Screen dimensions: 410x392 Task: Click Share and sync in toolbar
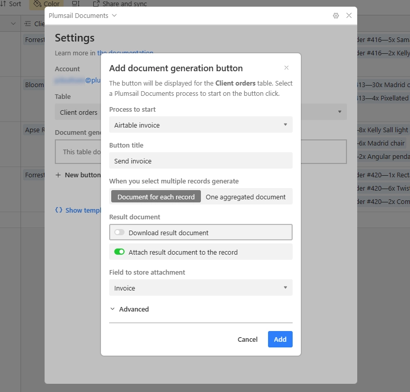pos(120,4)
